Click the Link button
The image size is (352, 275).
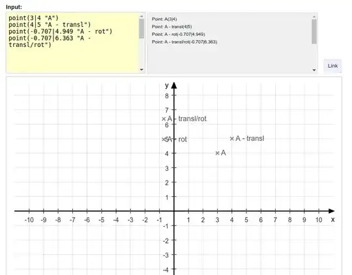pos(332,66)
